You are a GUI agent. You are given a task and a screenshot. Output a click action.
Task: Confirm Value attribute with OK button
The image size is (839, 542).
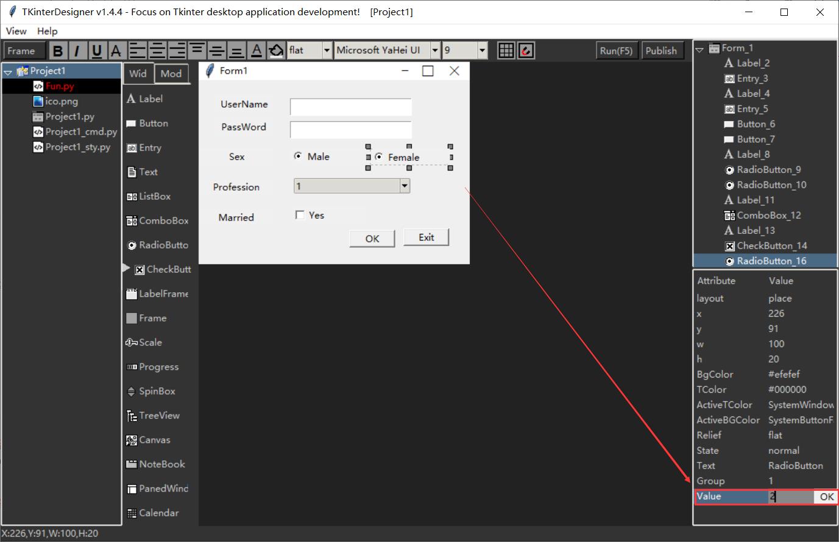coord(826,497)
